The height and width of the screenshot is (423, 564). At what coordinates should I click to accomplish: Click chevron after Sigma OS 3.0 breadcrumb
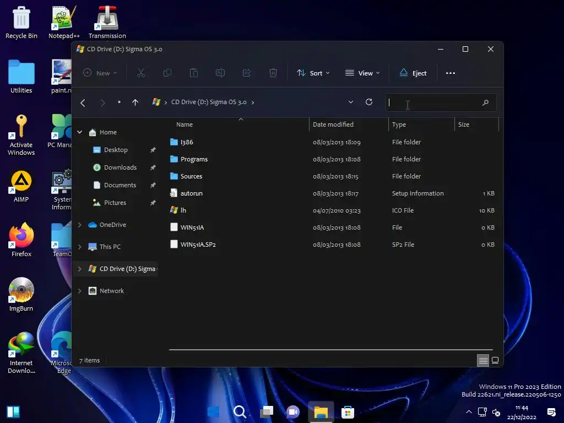(253, 102)
